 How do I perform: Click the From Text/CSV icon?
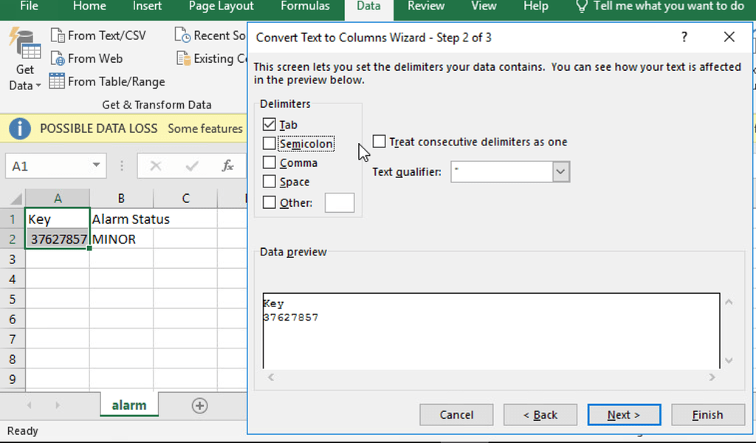[58, 35]
